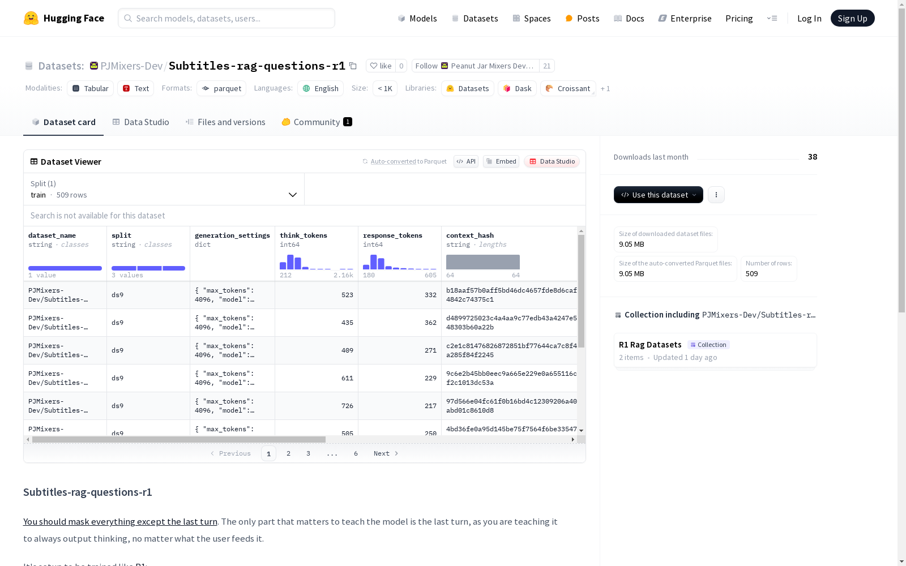Screen dimensions: 906x566
Task: Click the Log In link
Action: 809,18
